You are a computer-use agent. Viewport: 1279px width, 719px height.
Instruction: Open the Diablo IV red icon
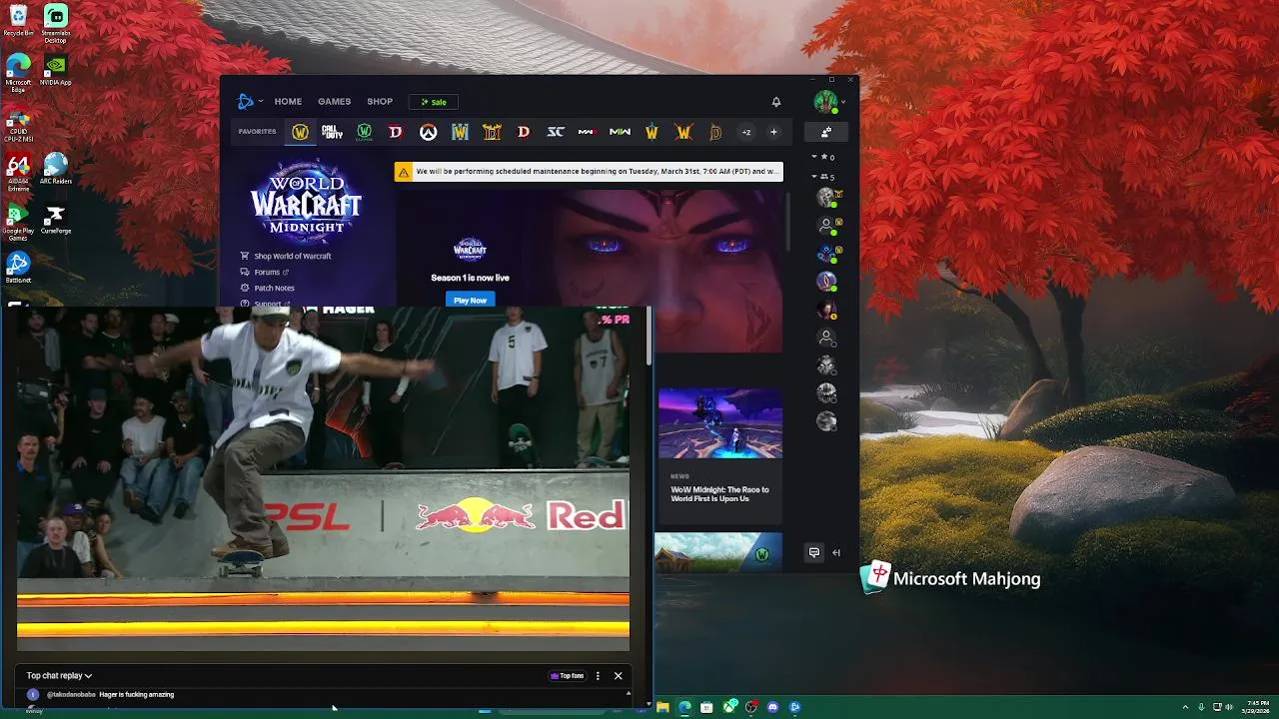point(396,132)
